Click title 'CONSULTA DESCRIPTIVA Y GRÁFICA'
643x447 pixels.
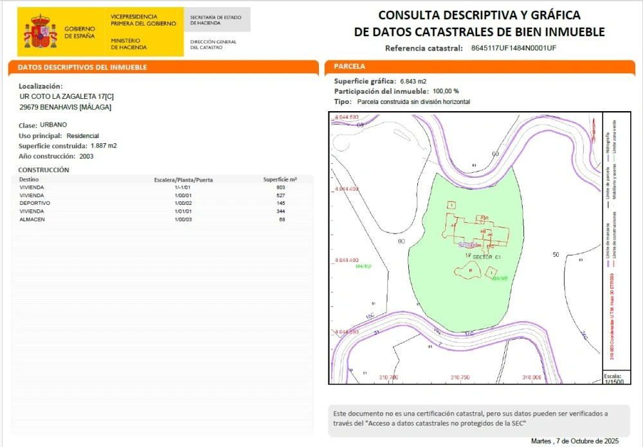click(480, 15)
